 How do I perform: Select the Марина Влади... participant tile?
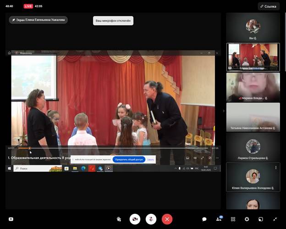coord(253,87)
